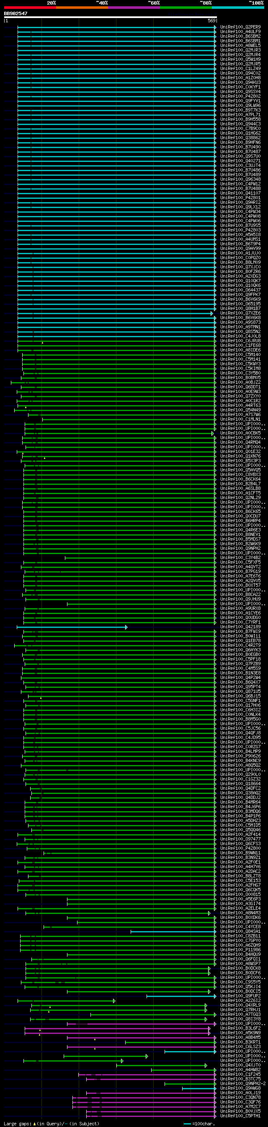Click hit label UniRef100_P90626
The width and height of the screenshot is (268, 1127).
[x=240, y=756]
